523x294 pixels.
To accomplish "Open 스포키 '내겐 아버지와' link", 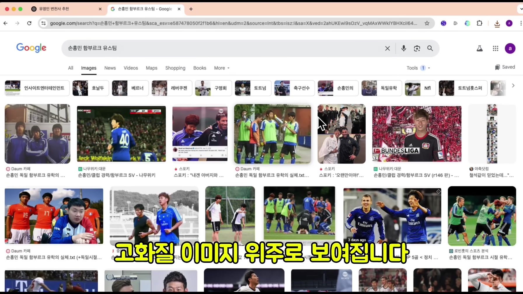I will click(x=198, y=175).
